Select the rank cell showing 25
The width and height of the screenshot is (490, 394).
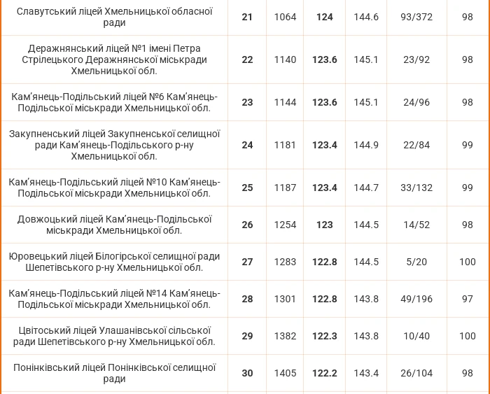pyautogui.click(x=247, y=188)
